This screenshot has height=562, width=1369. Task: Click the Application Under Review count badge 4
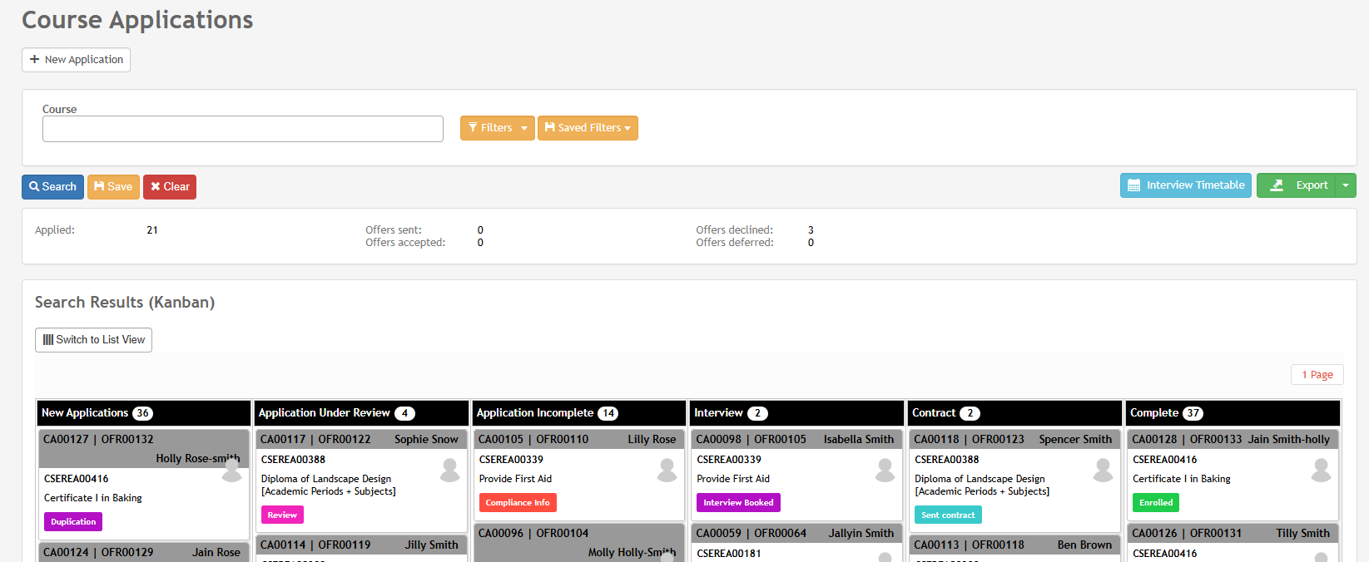pos(405,413)
